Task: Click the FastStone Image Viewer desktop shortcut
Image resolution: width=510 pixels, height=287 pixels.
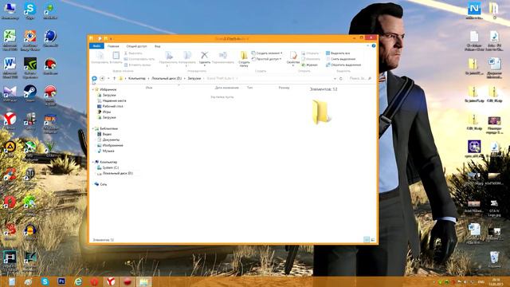Action: click(x=30, y=40)
